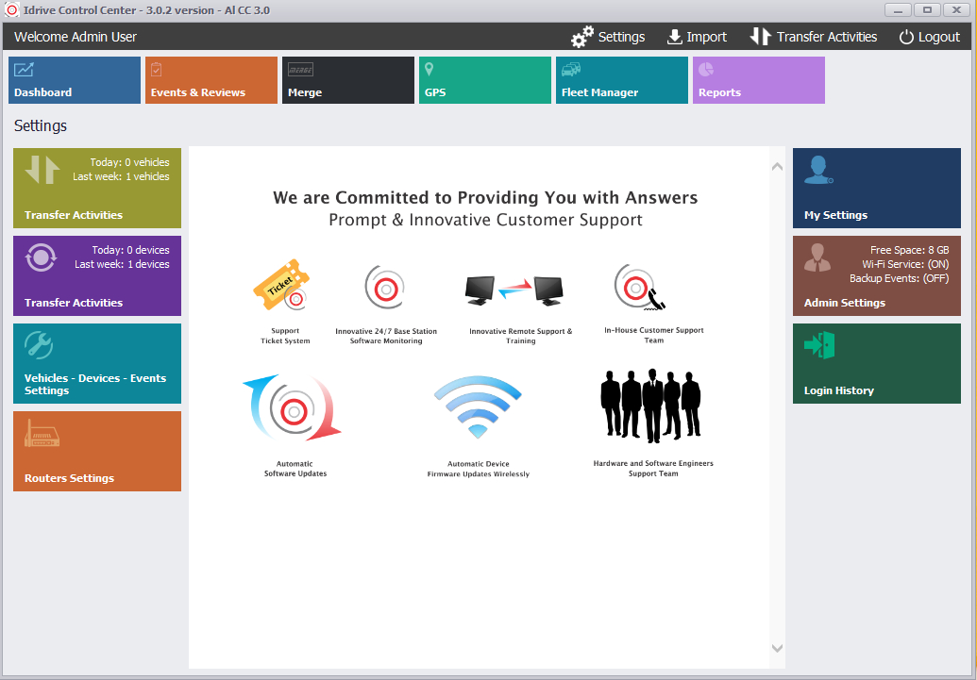Click the purple sync icon on devices tile

click(x=41, y=257)
